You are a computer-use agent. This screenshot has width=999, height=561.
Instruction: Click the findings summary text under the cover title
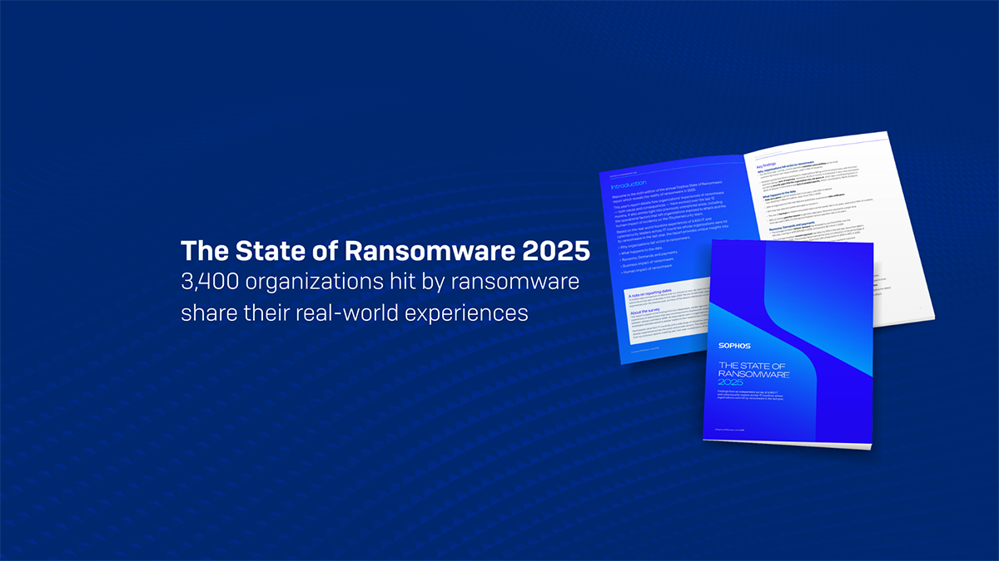749,395
